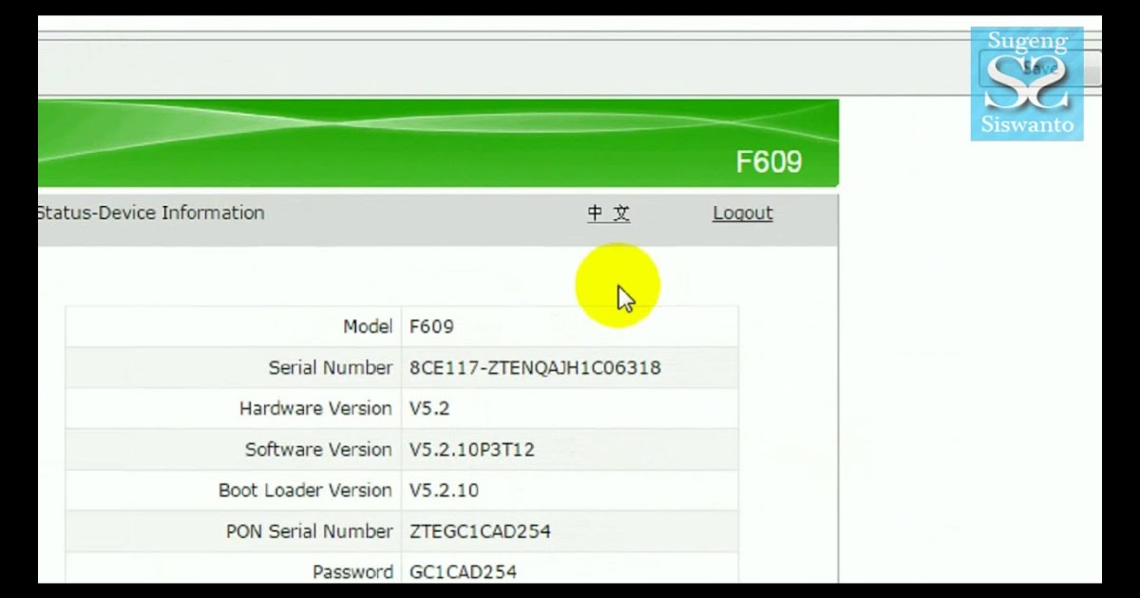Screen dimensions: 1140x598
Task: Select the Model value F609
Action: coord(431,327)
